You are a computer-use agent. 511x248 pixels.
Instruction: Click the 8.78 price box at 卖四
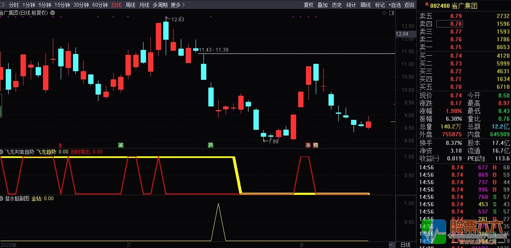tap(449, 24)
